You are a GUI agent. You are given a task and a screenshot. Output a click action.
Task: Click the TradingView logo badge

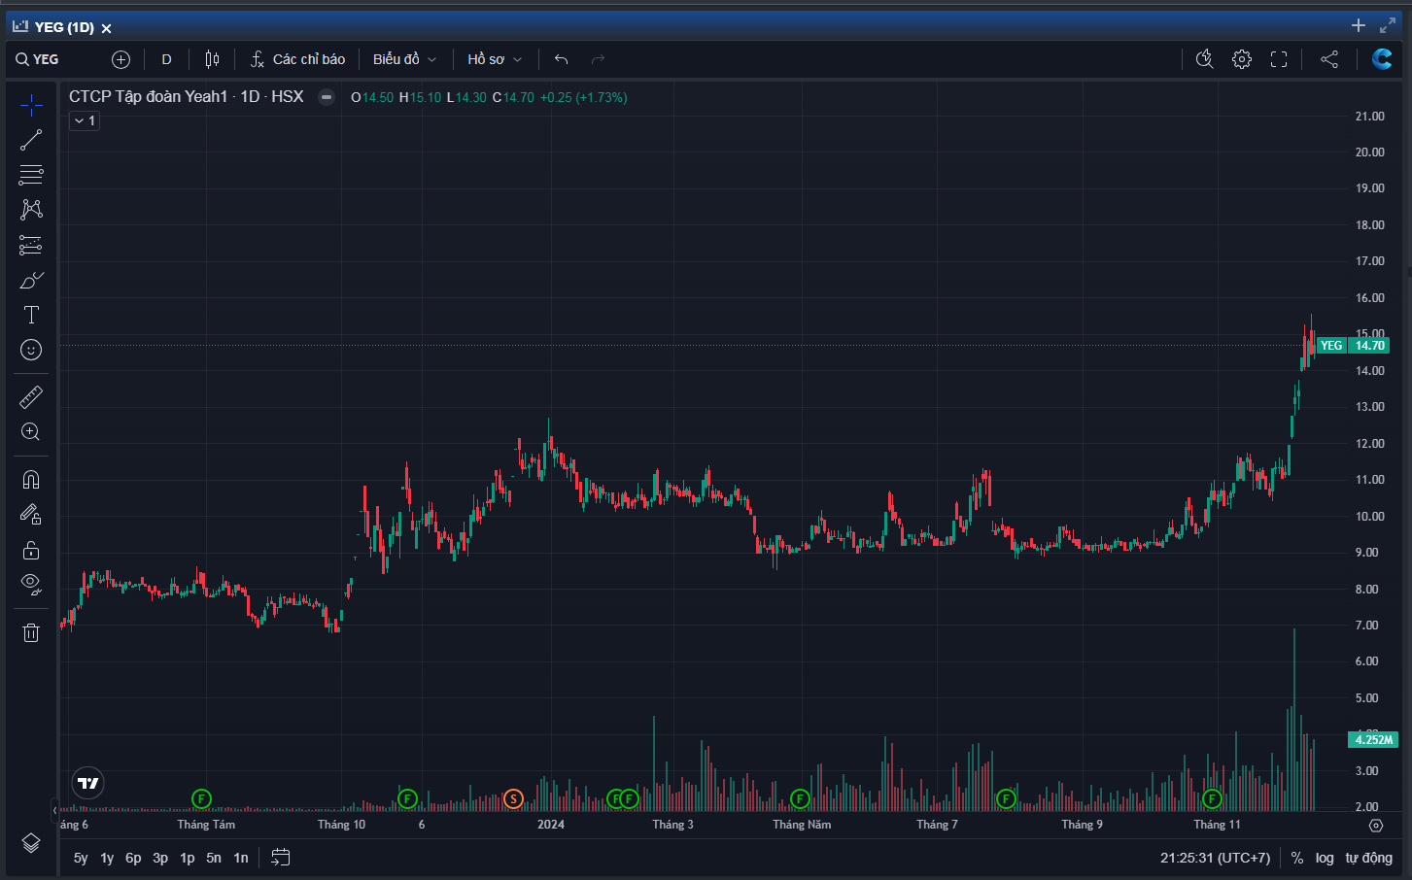[x=87, y=783]
